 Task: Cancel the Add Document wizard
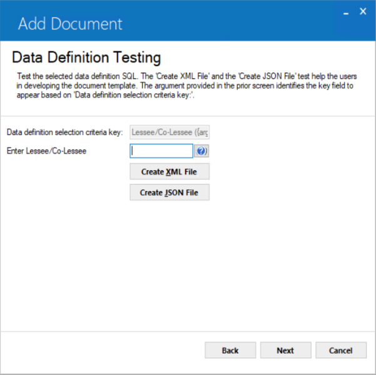pos(341,351)
